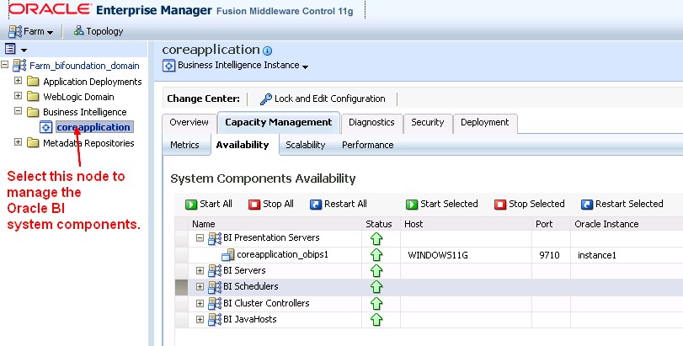Click the BI Presentation Servers status arrow
The height and width of the screenshot is (346, 683).
376,238
